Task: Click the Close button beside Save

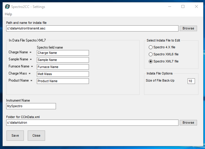Action: tap(36, 135)
